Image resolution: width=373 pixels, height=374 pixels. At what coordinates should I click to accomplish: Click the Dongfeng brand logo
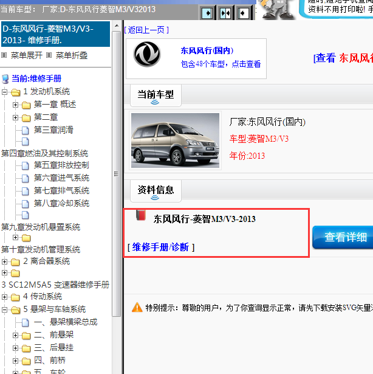147,54
